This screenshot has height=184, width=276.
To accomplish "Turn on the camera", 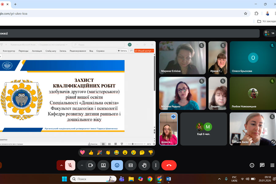I will 91,165.
